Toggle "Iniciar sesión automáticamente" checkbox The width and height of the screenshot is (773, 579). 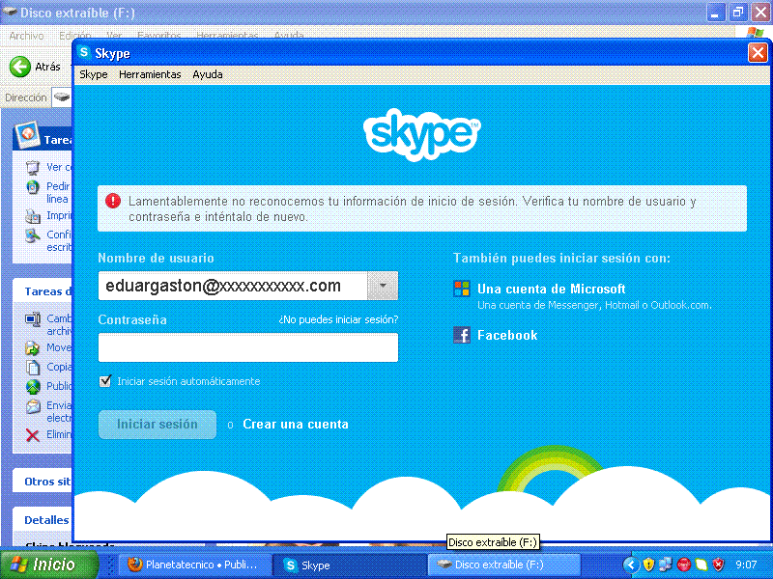[x=105, y=381]
